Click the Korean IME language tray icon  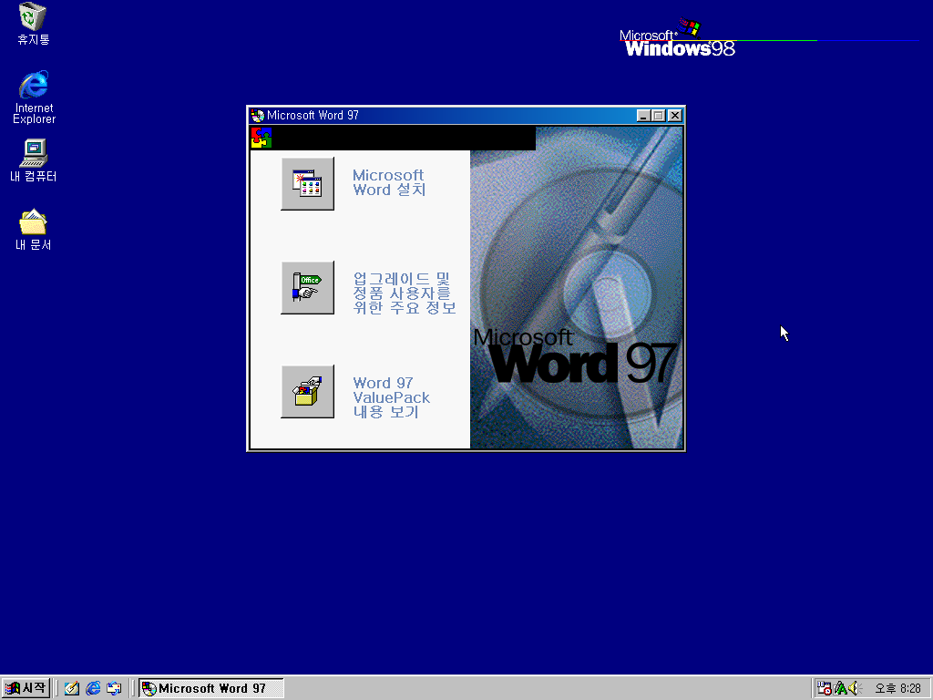[840, 688]
